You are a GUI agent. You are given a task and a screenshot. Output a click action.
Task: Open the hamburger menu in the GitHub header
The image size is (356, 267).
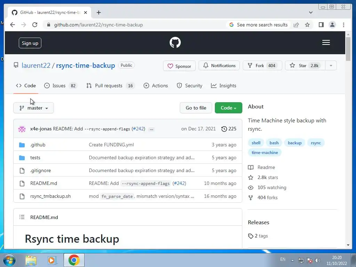click(326, 42)
